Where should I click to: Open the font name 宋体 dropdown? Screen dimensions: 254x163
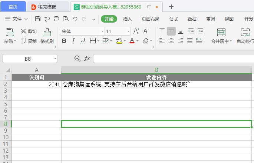pos(102,31)
